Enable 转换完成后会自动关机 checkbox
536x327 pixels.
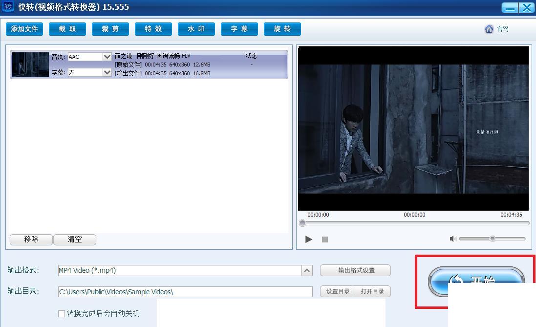[62, 314]
